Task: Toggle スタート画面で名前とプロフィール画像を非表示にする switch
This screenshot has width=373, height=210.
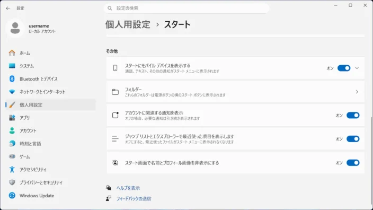Action: (353, 163)
